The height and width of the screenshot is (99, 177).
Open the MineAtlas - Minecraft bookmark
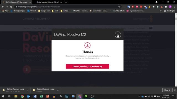pos(79,11)
